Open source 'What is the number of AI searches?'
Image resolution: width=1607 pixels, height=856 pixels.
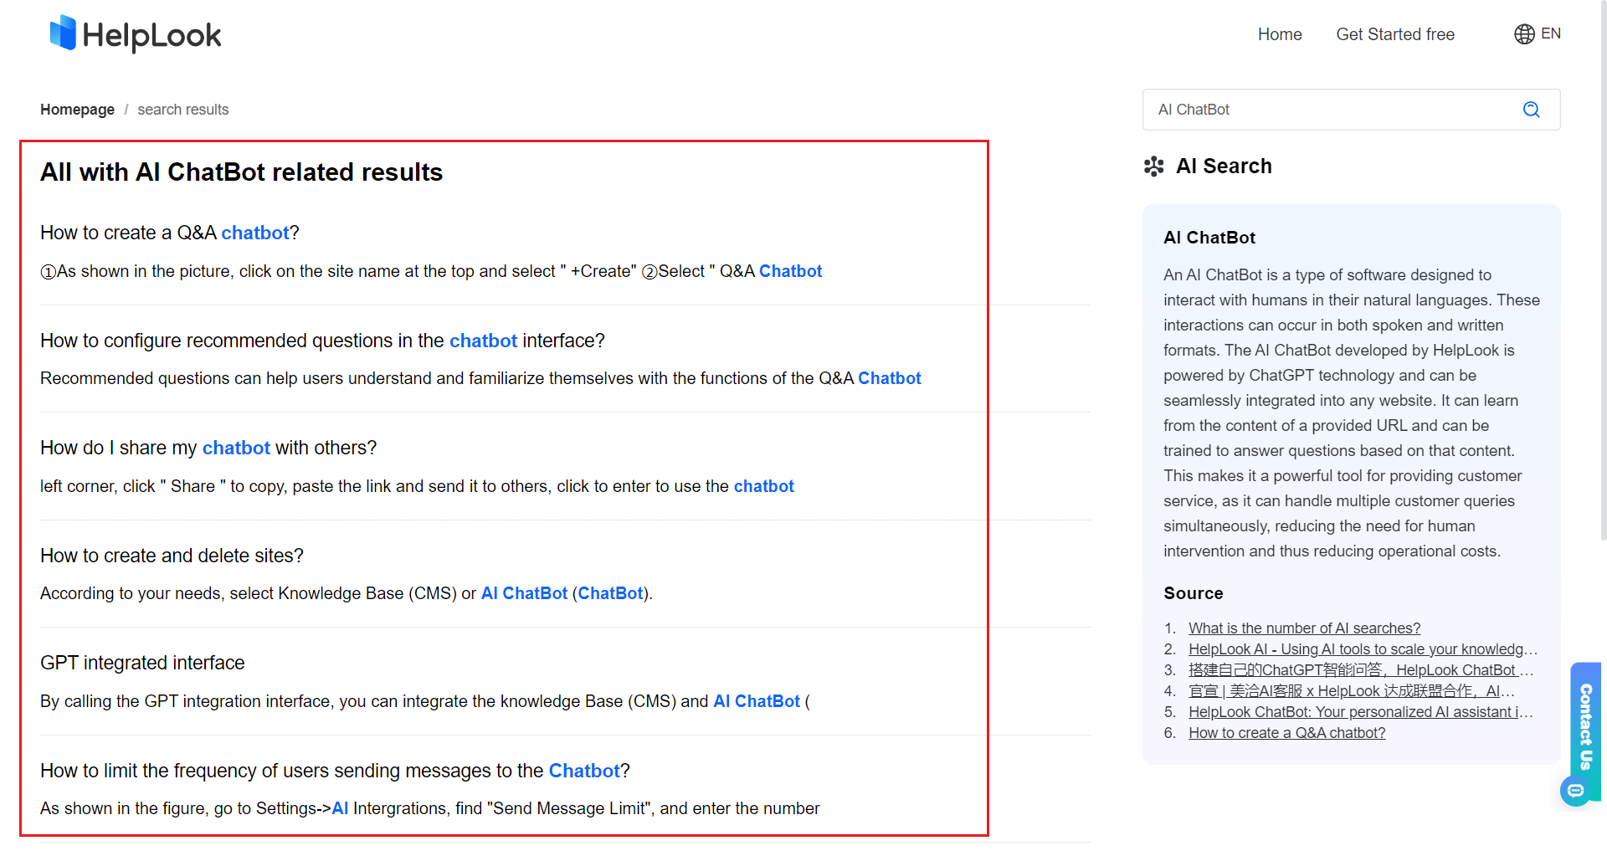(x=1304, y=628)
